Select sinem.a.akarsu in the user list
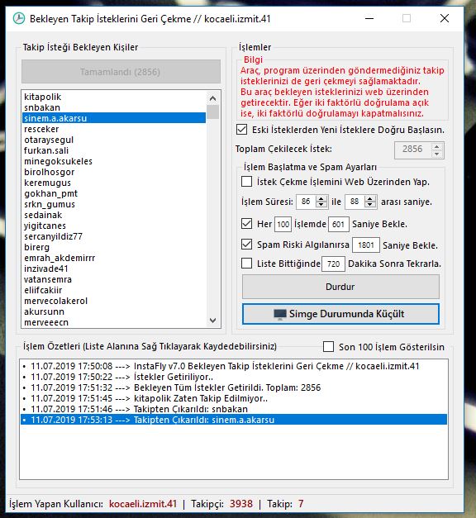Screen dimensions: 476x518 pos(114,118)
